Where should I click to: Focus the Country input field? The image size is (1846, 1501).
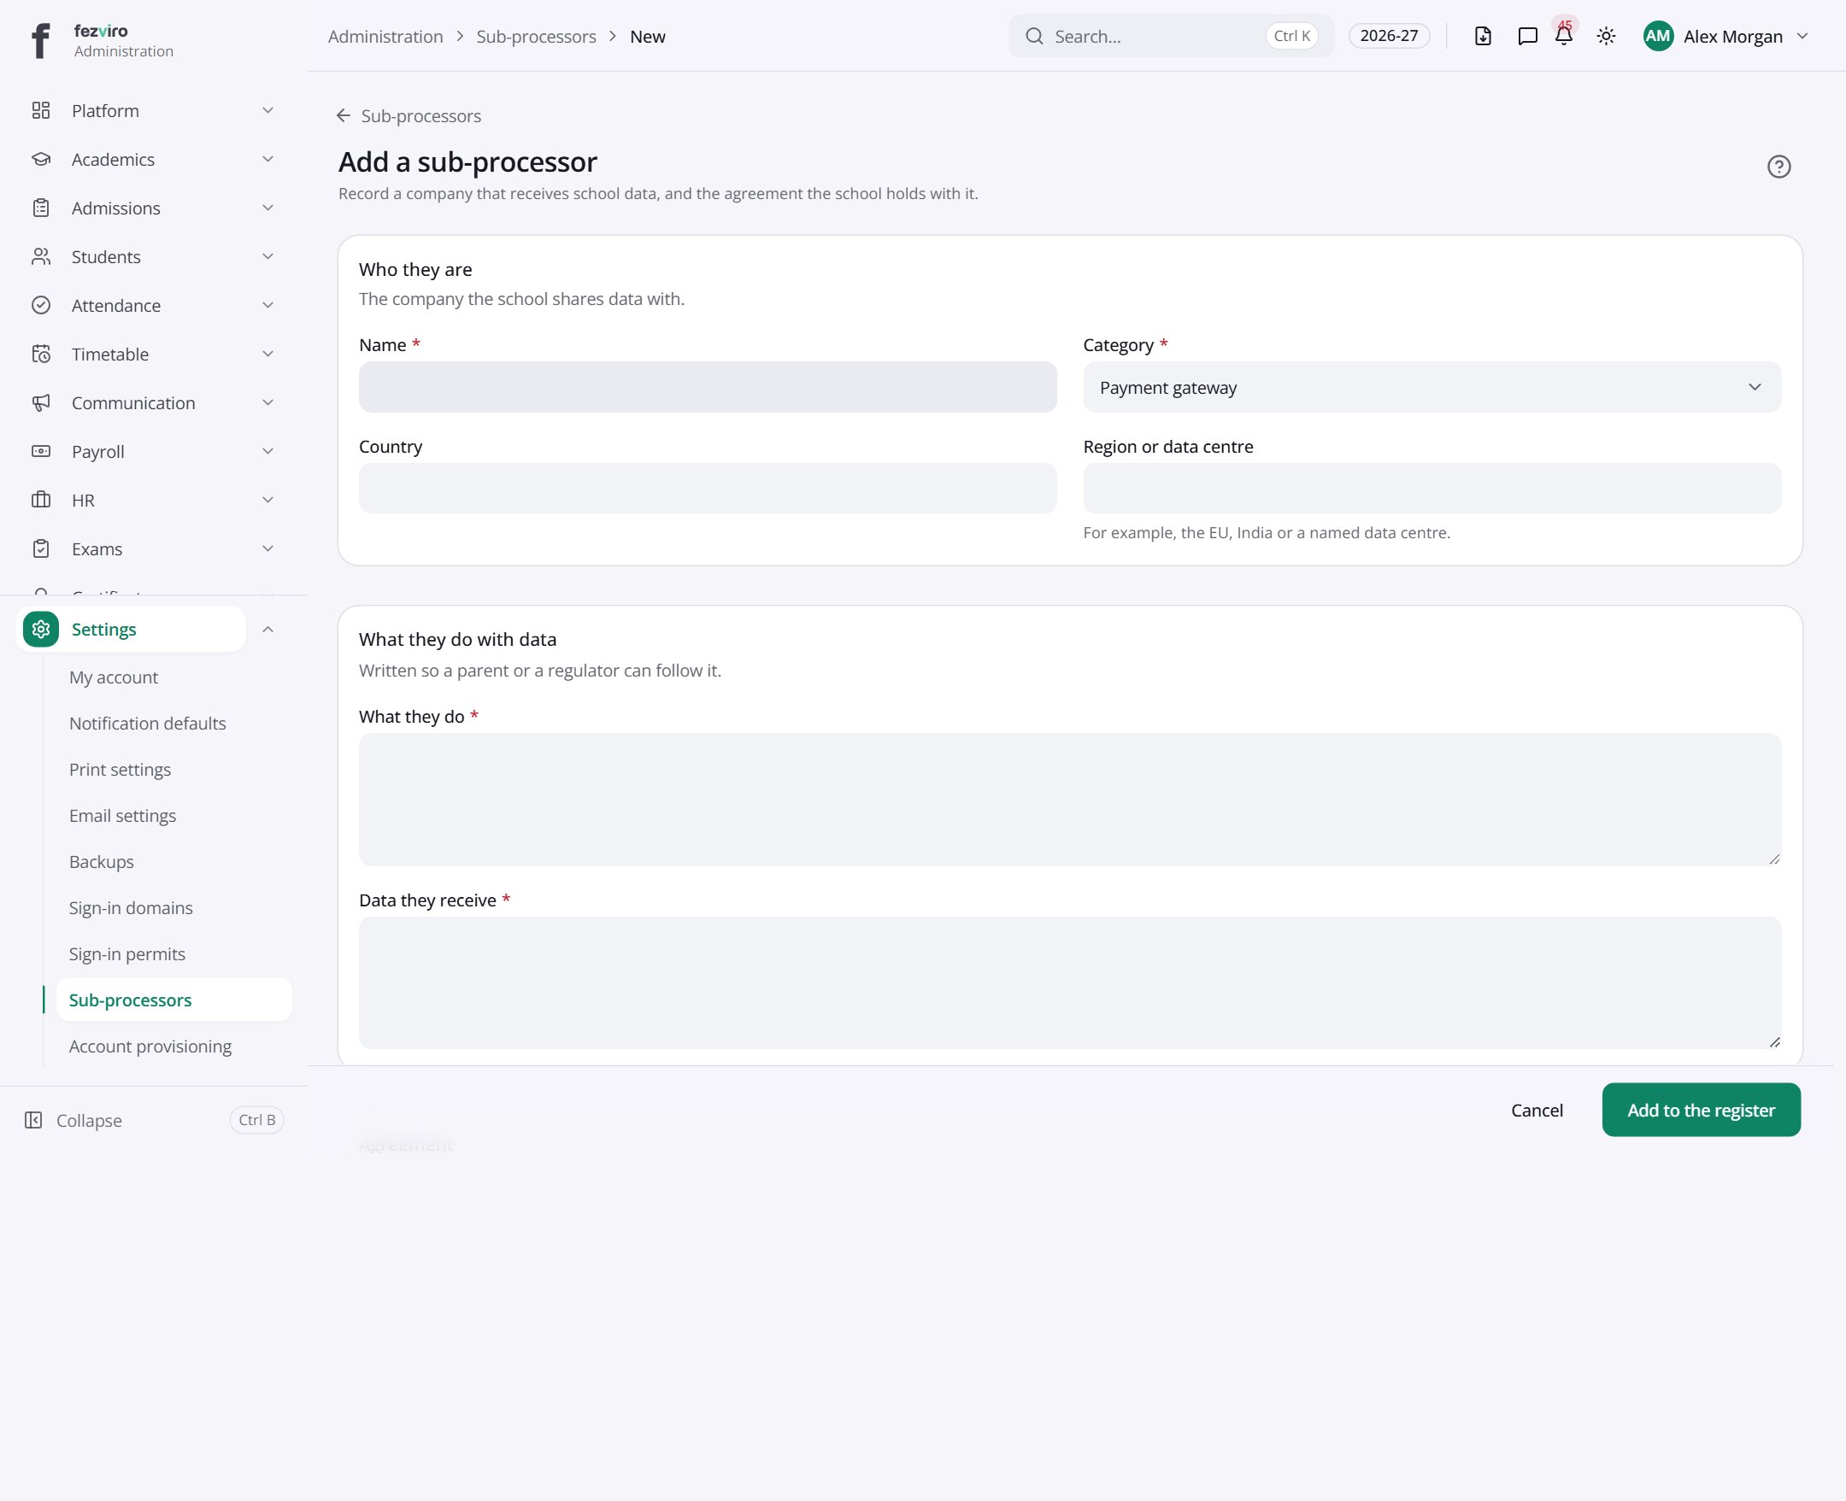708,489
